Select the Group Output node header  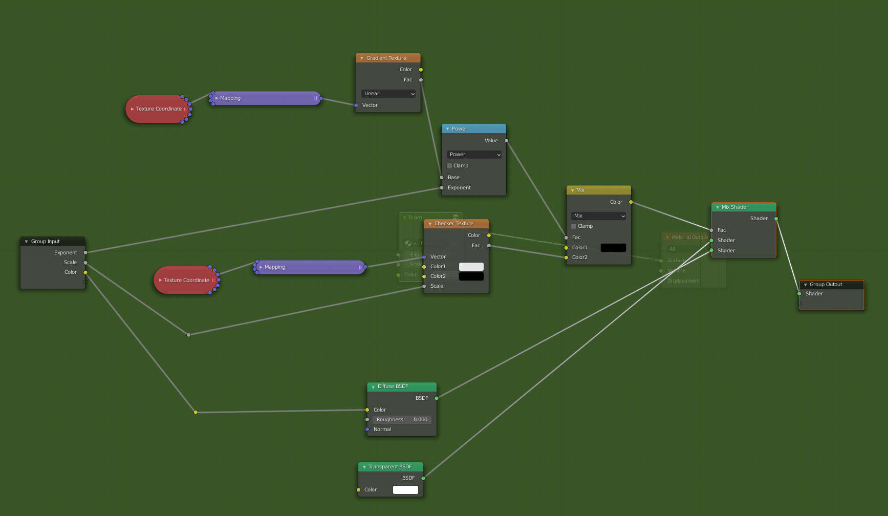click(832, 285)
